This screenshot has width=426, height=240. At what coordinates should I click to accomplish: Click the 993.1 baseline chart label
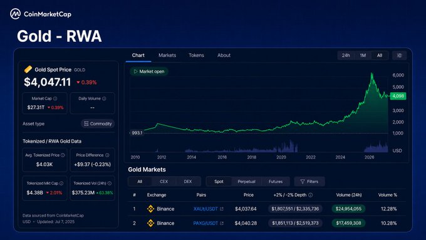(137, 133)
